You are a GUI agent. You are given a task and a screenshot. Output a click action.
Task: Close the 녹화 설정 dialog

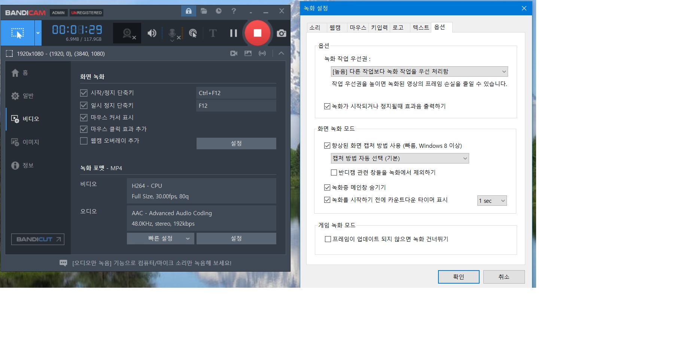524,8
